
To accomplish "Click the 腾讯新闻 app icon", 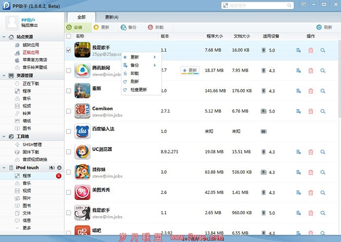I will pyautogui.click(x=82, y=70).
